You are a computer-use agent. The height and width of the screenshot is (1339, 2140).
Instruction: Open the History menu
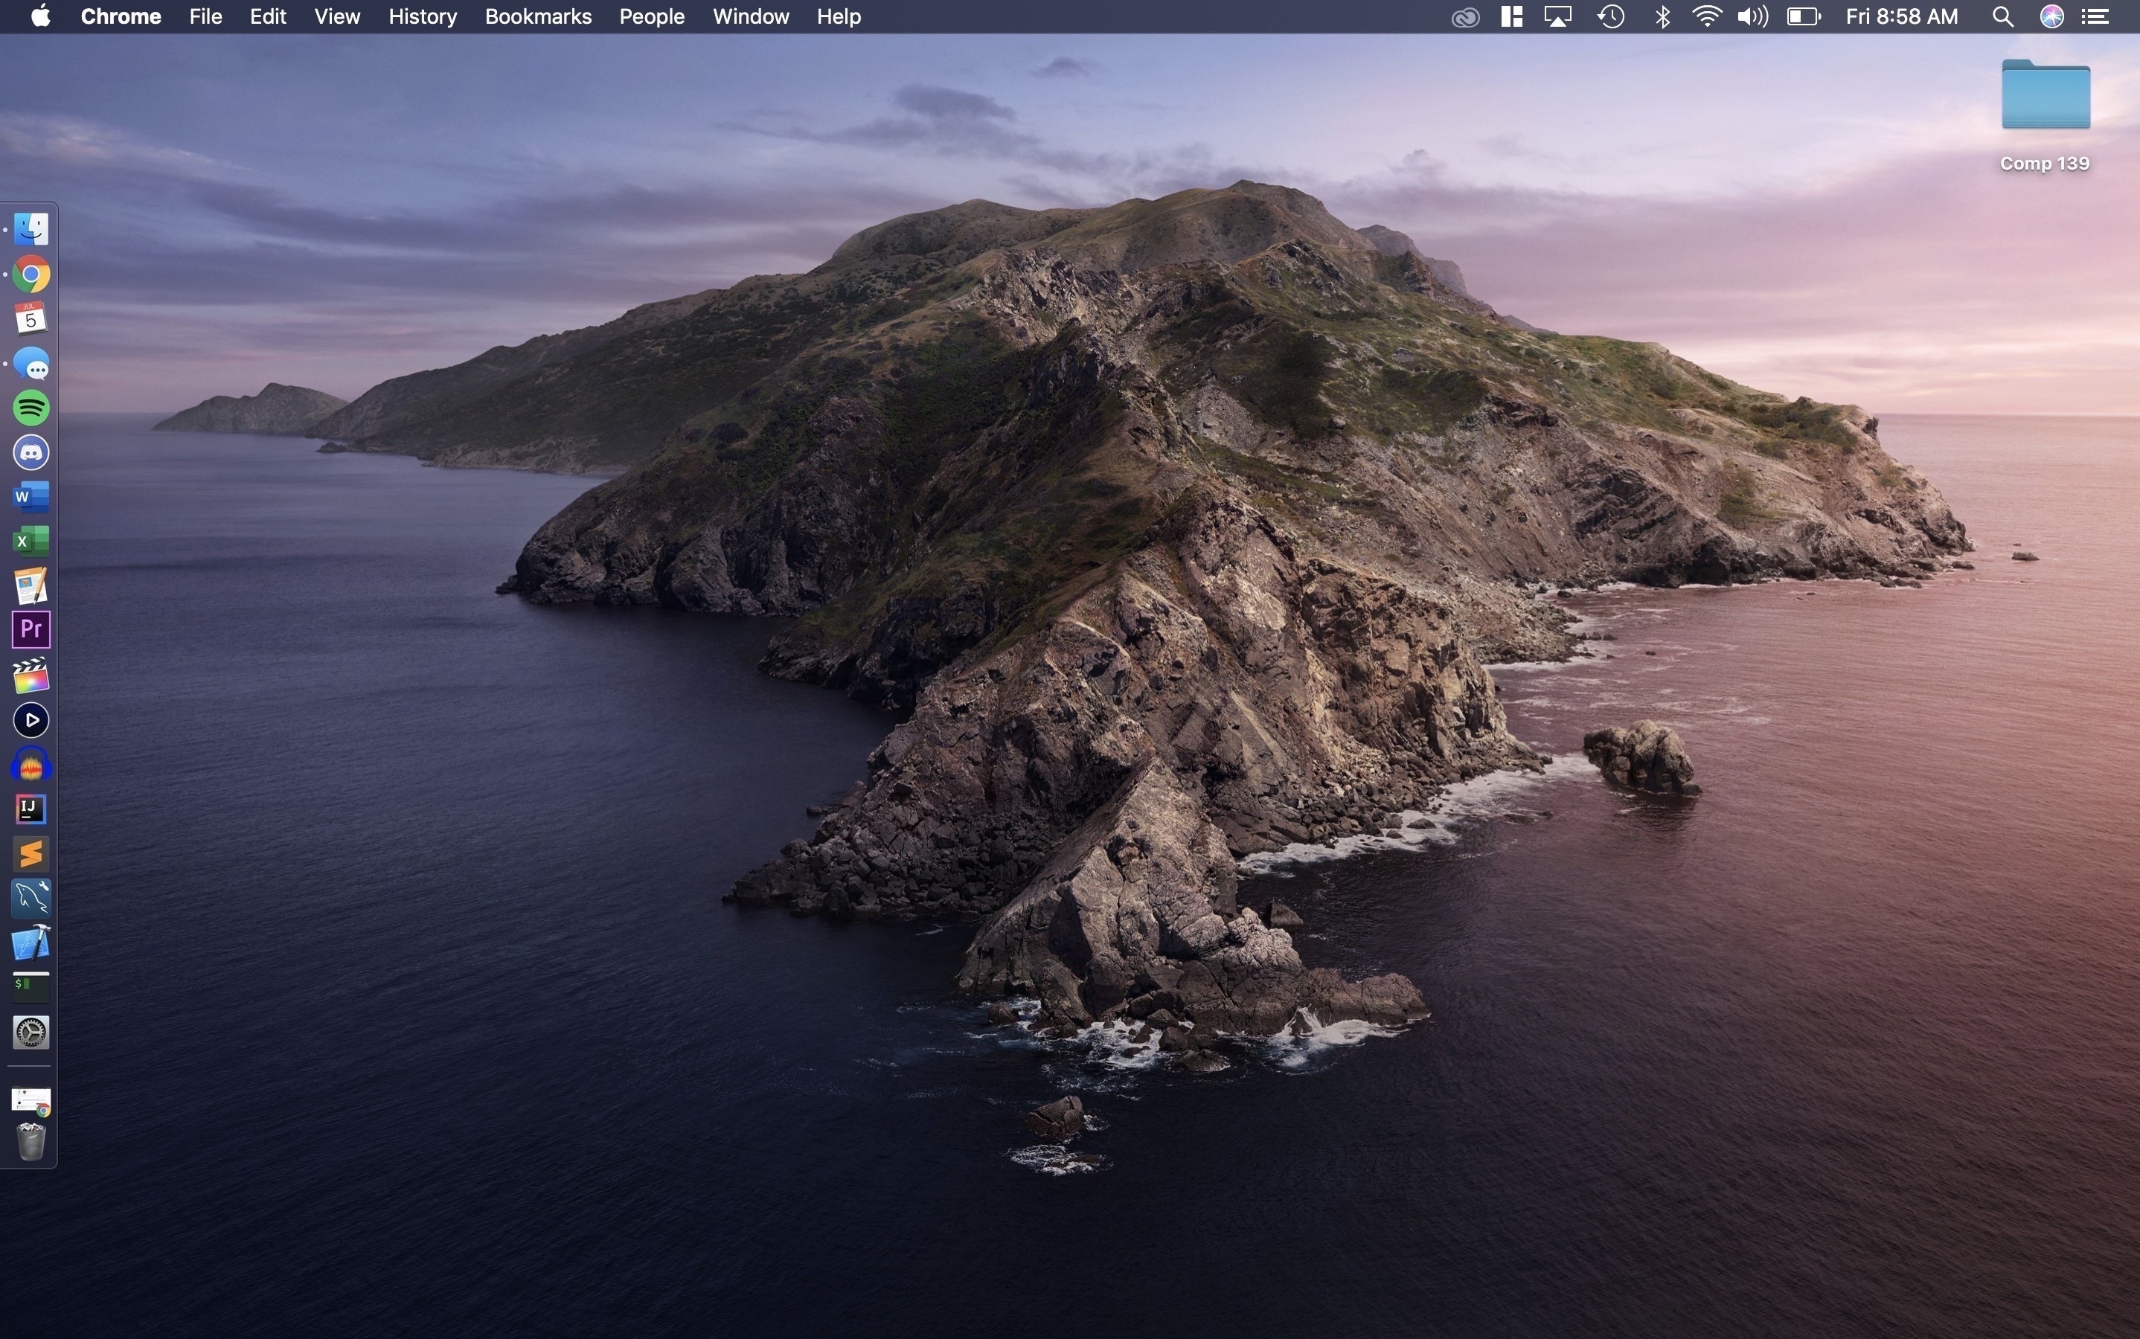(x=423, y=17)
